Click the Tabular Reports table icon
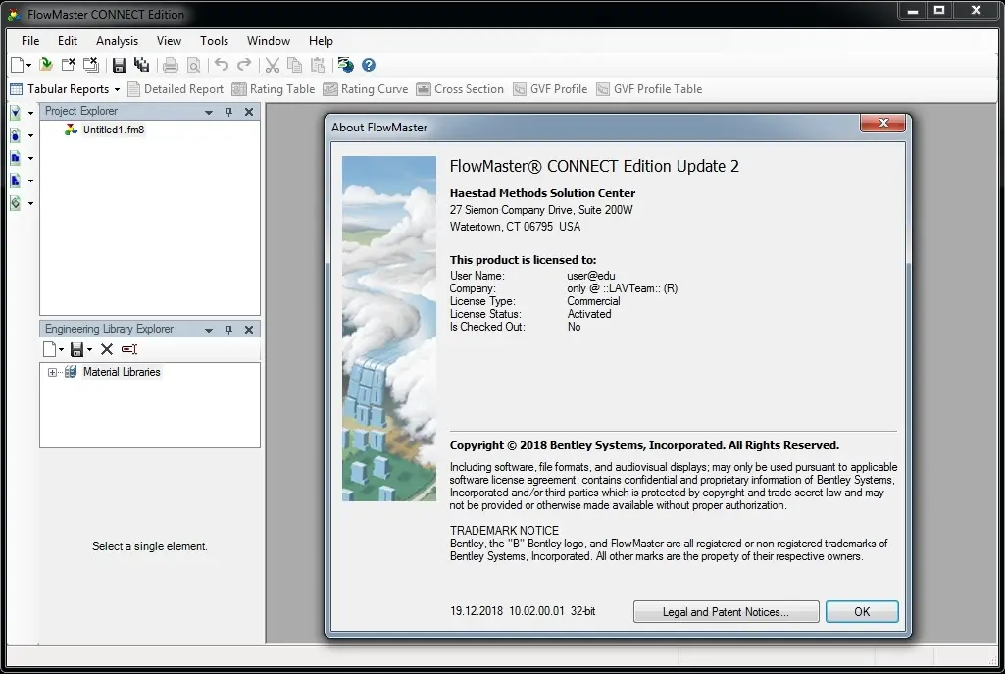Screen dimensions: 1005x674 click(17, 89)
